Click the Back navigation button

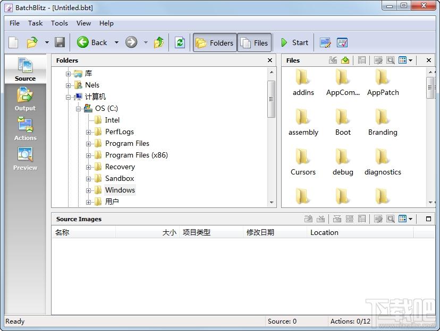pos(92,42)
